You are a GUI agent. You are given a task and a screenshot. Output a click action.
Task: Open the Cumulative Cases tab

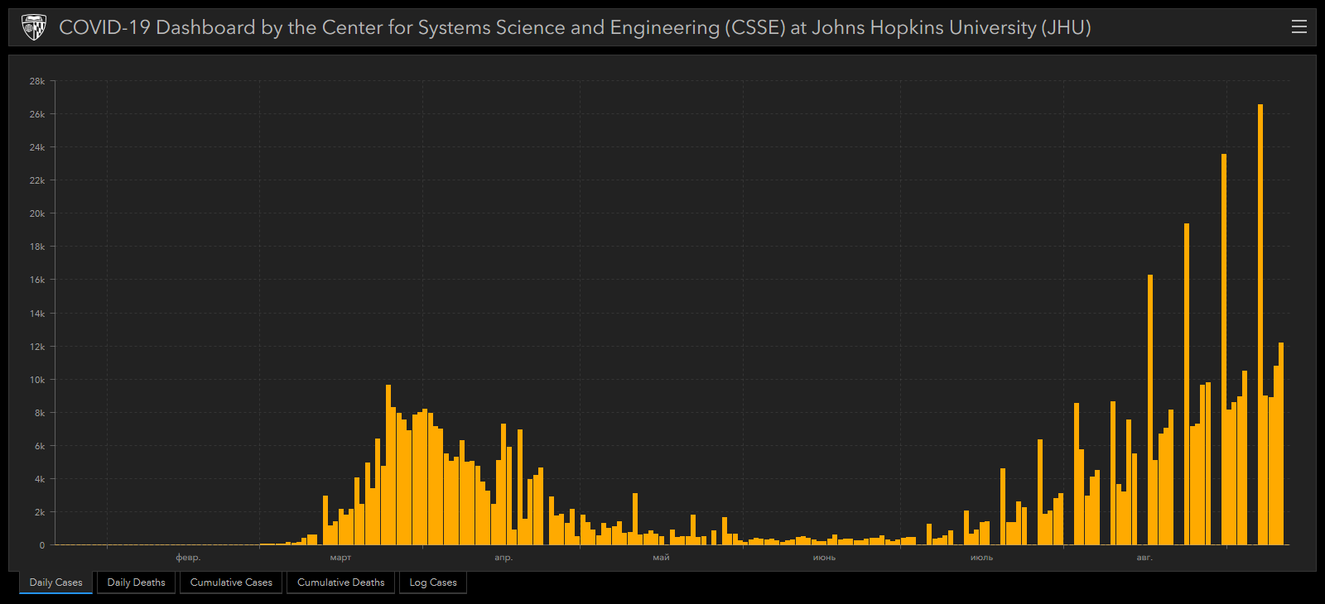[x=231, y=582]
